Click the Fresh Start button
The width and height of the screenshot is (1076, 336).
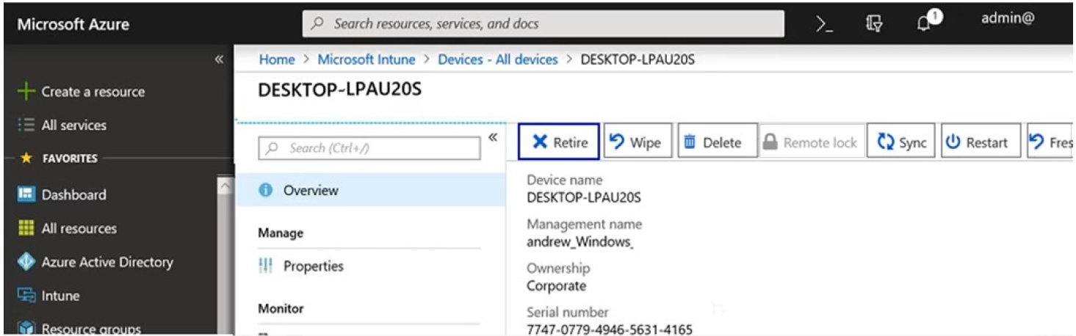click(1051, 141)
